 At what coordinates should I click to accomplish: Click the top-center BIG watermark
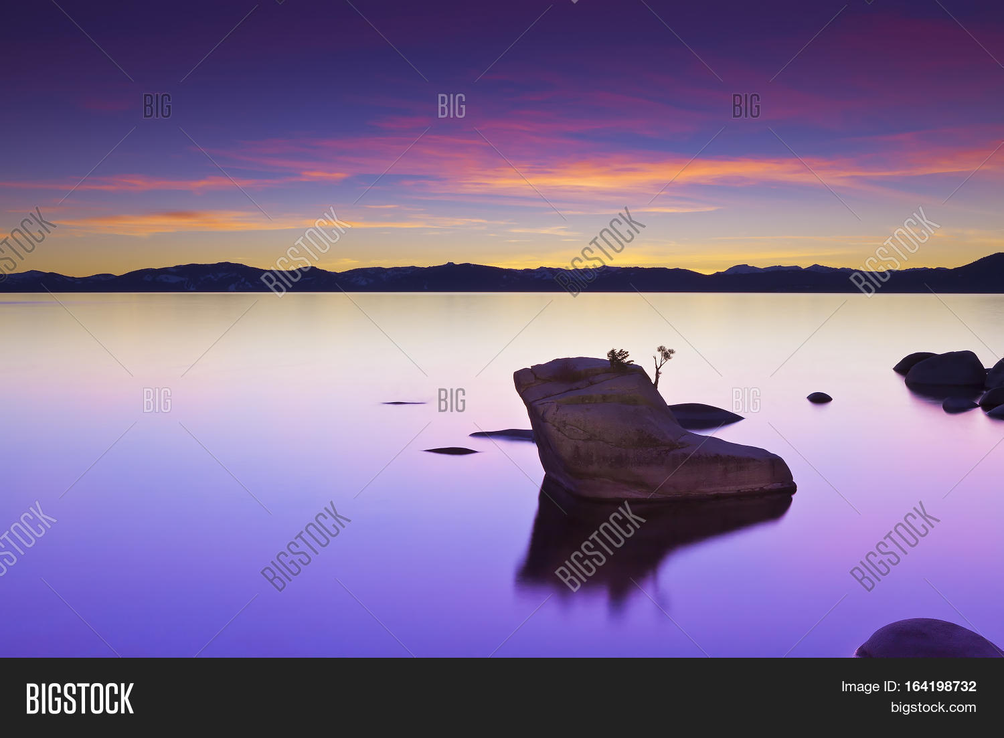452,106
